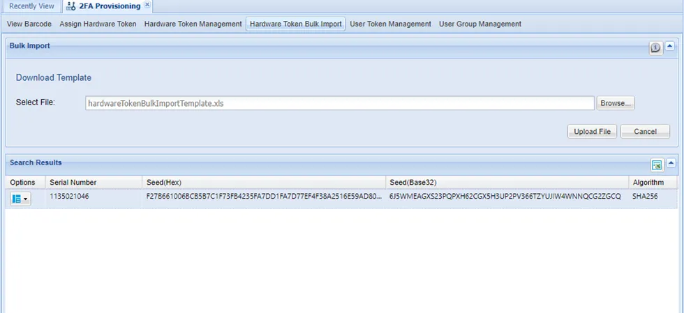Sort by Serial Number column header

[x=94, y=182]
